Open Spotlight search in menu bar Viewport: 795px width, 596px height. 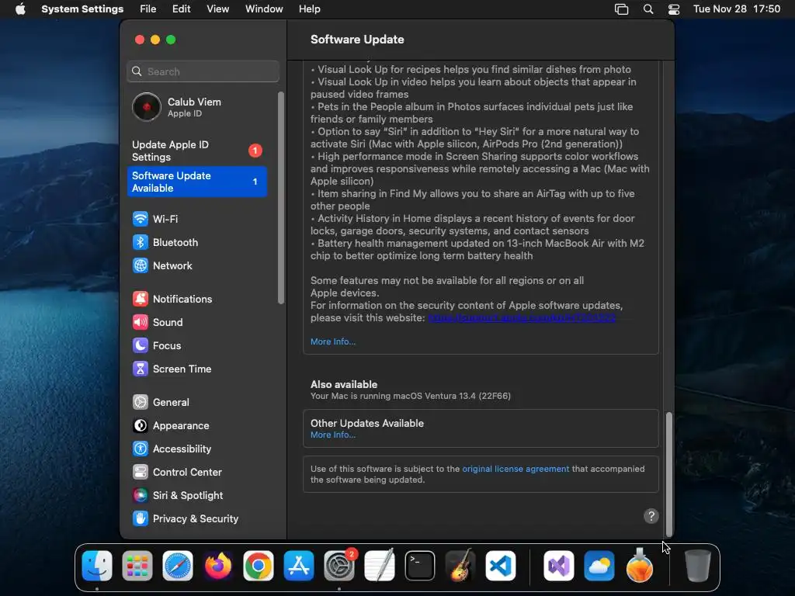[x=648, y=9]
